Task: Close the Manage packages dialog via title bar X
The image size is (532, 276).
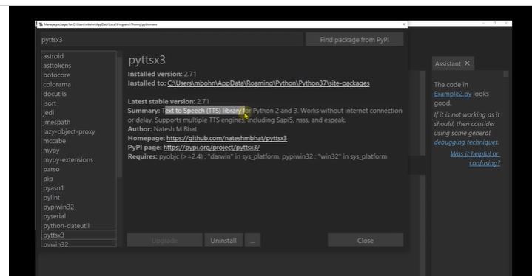Action: [404, 24]
